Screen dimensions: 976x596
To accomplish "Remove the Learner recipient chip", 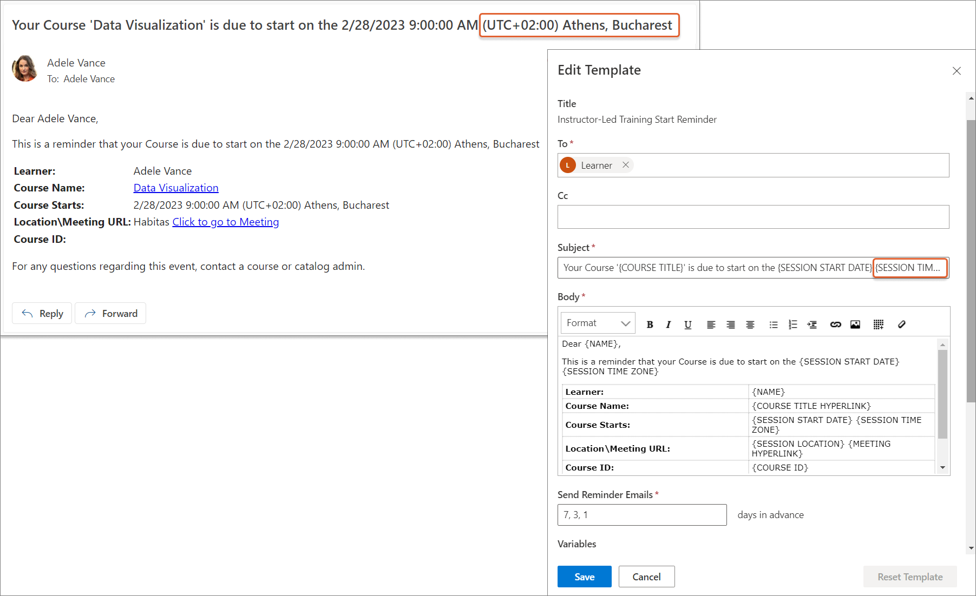I will 626,165.
